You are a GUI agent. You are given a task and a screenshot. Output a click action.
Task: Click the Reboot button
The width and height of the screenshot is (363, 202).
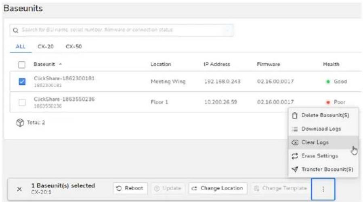(130, 188)
